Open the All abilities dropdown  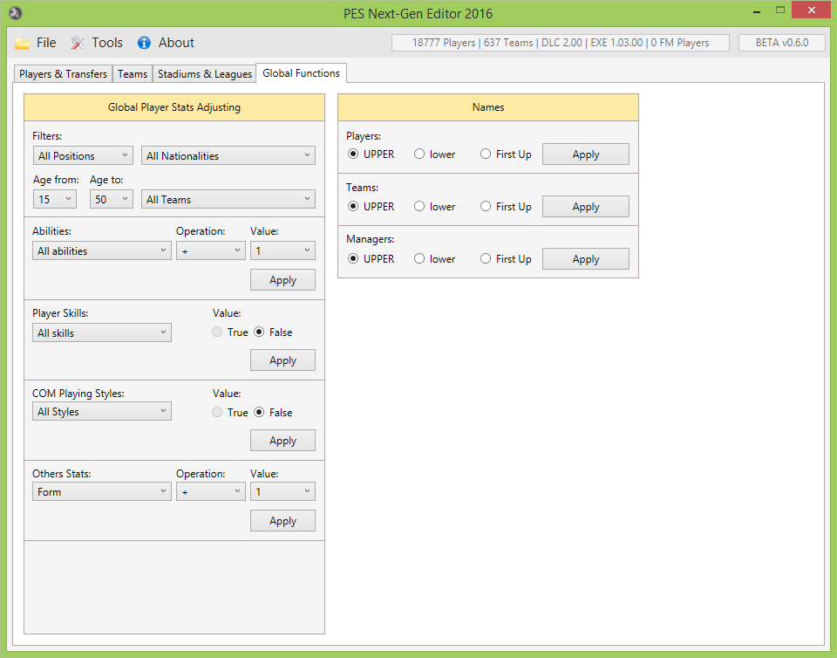point(101,250)
